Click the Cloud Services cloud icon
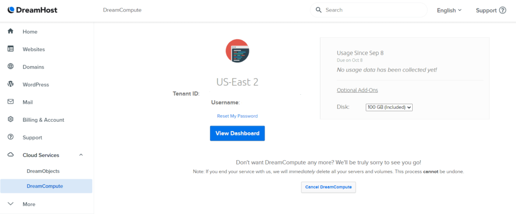516x214 pixels. point(11,155)
